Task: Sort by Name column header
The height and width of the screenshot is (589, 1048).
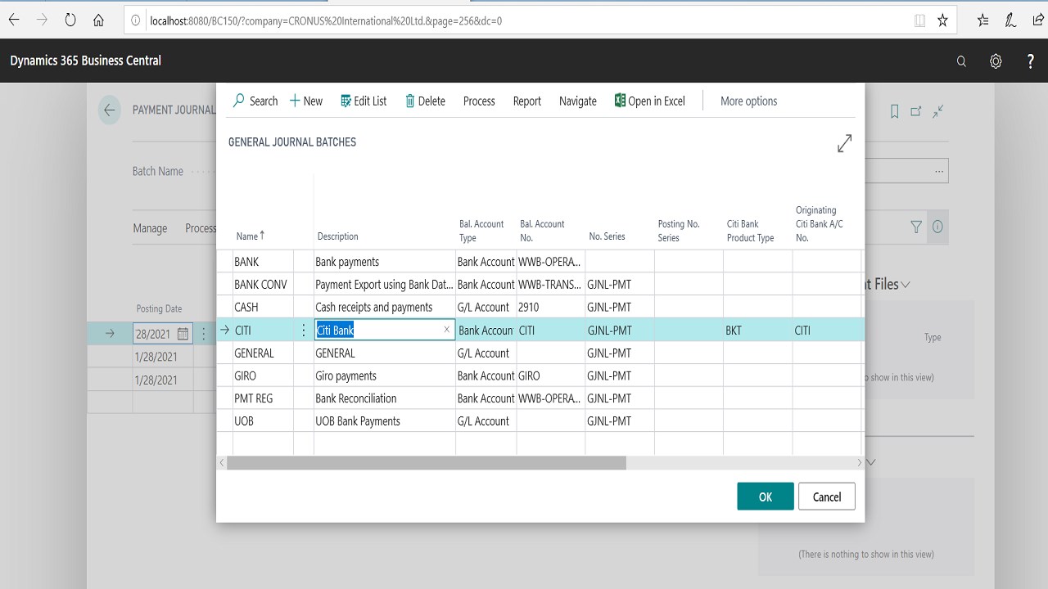Action: coord(250,236)
